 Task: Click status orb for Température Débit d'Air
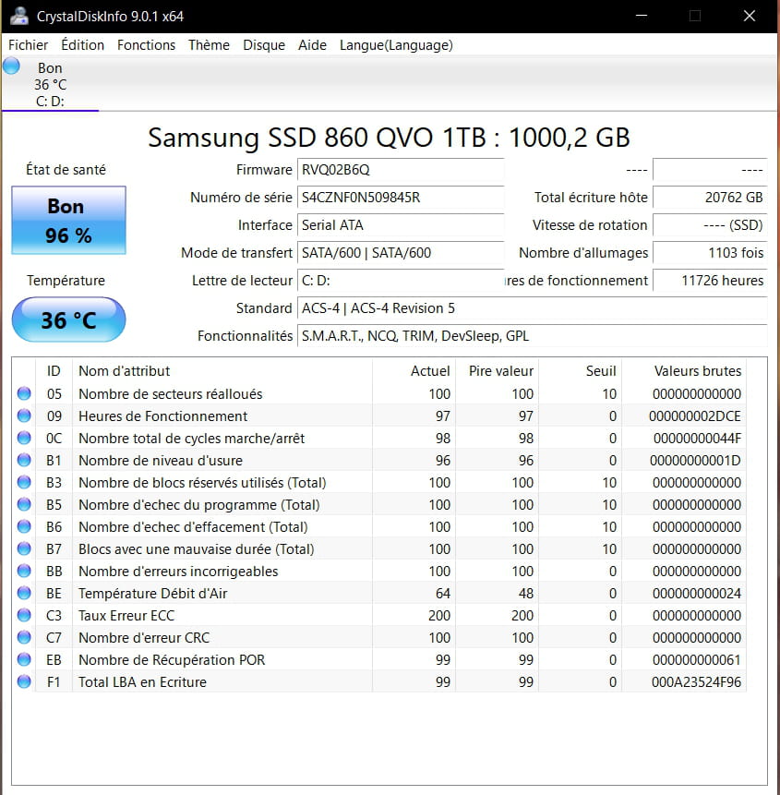[x=24, y=593]
